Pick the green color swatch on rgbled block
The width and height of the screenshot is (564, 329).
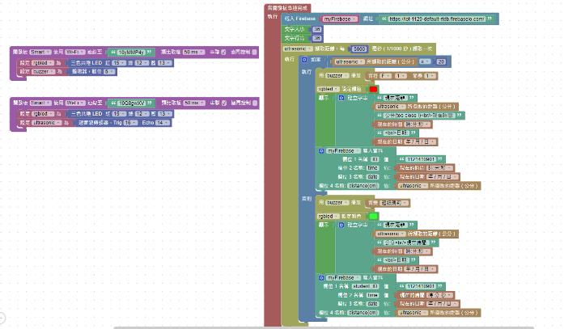373,216
